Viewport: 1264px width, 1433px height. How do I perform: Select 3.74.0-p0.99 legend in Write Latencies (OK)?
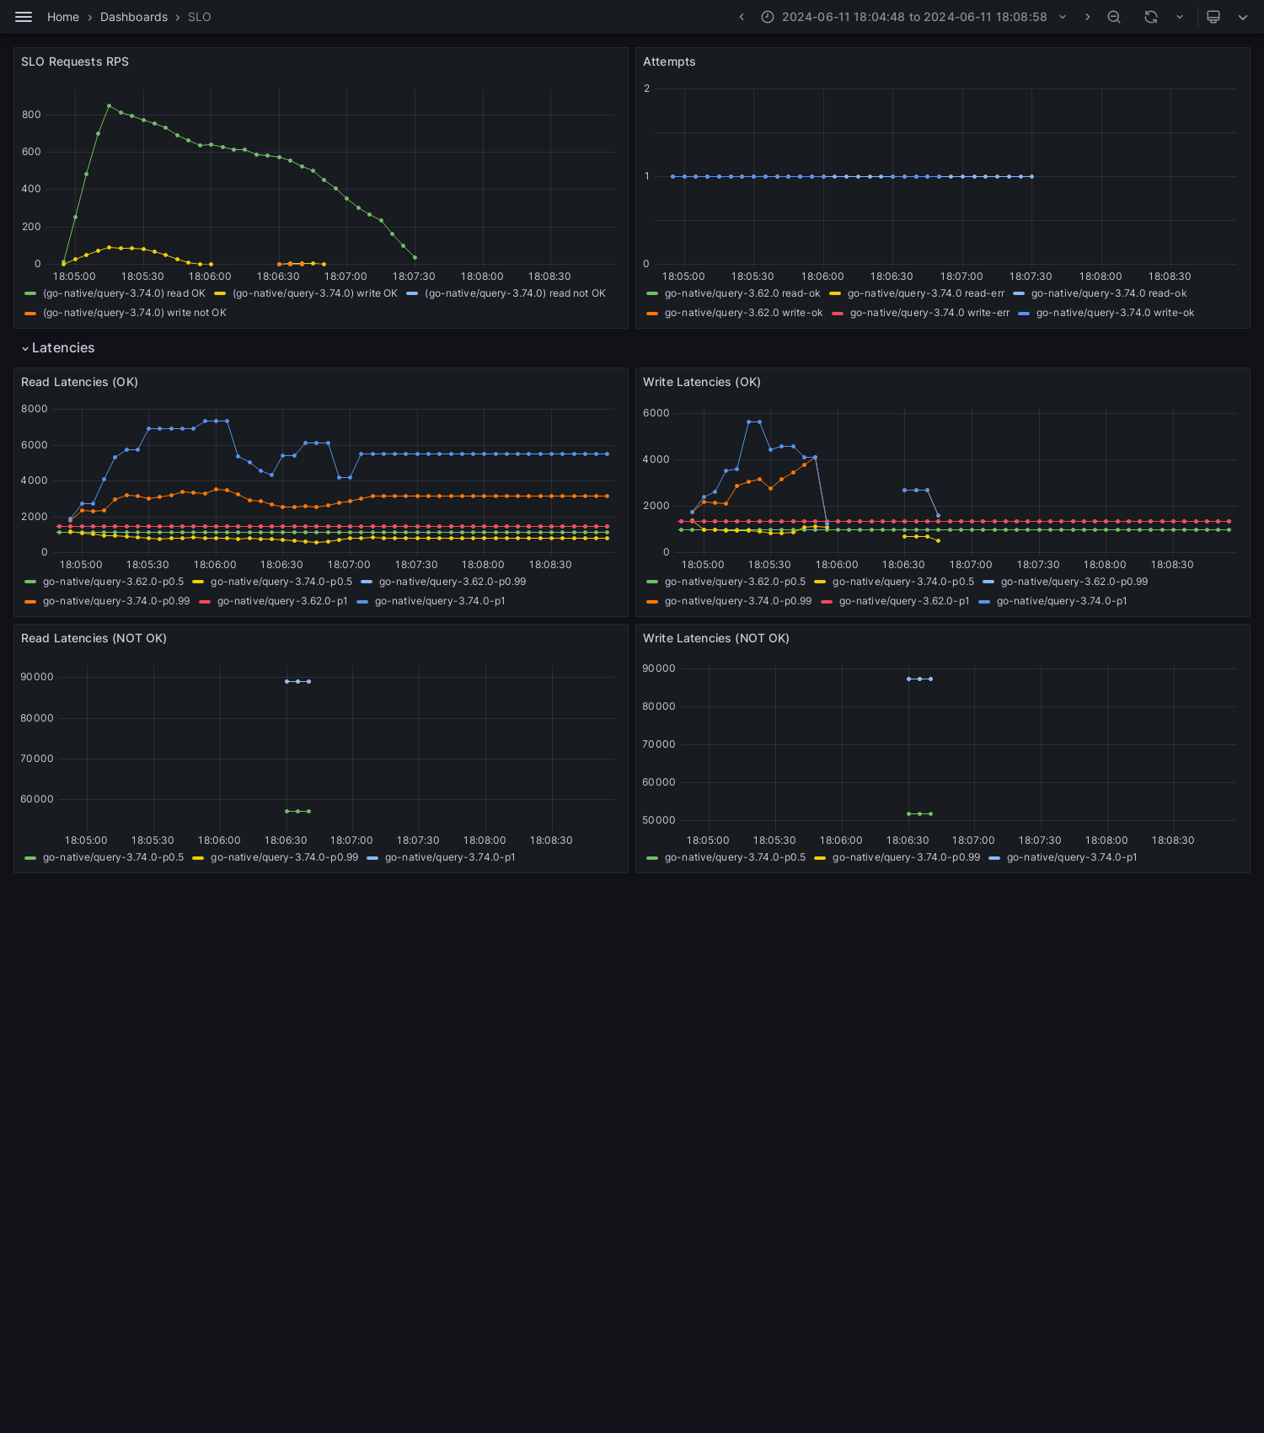click(x=738, y=601)
